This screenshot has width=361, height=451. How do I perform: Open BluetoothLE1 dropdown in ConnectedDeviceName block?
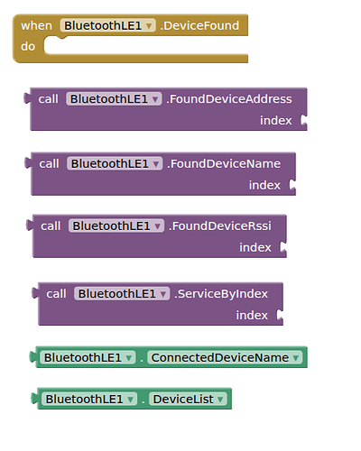[88, 357]
